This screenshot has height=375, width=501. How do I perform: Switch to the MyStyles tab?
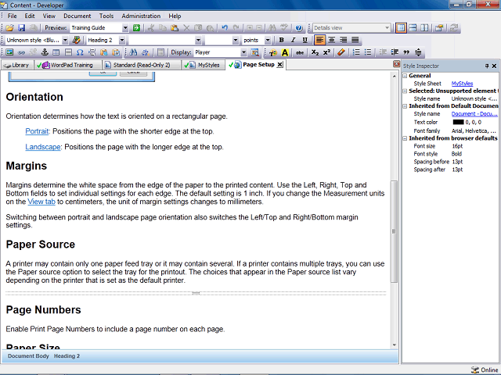coord(203,65)
